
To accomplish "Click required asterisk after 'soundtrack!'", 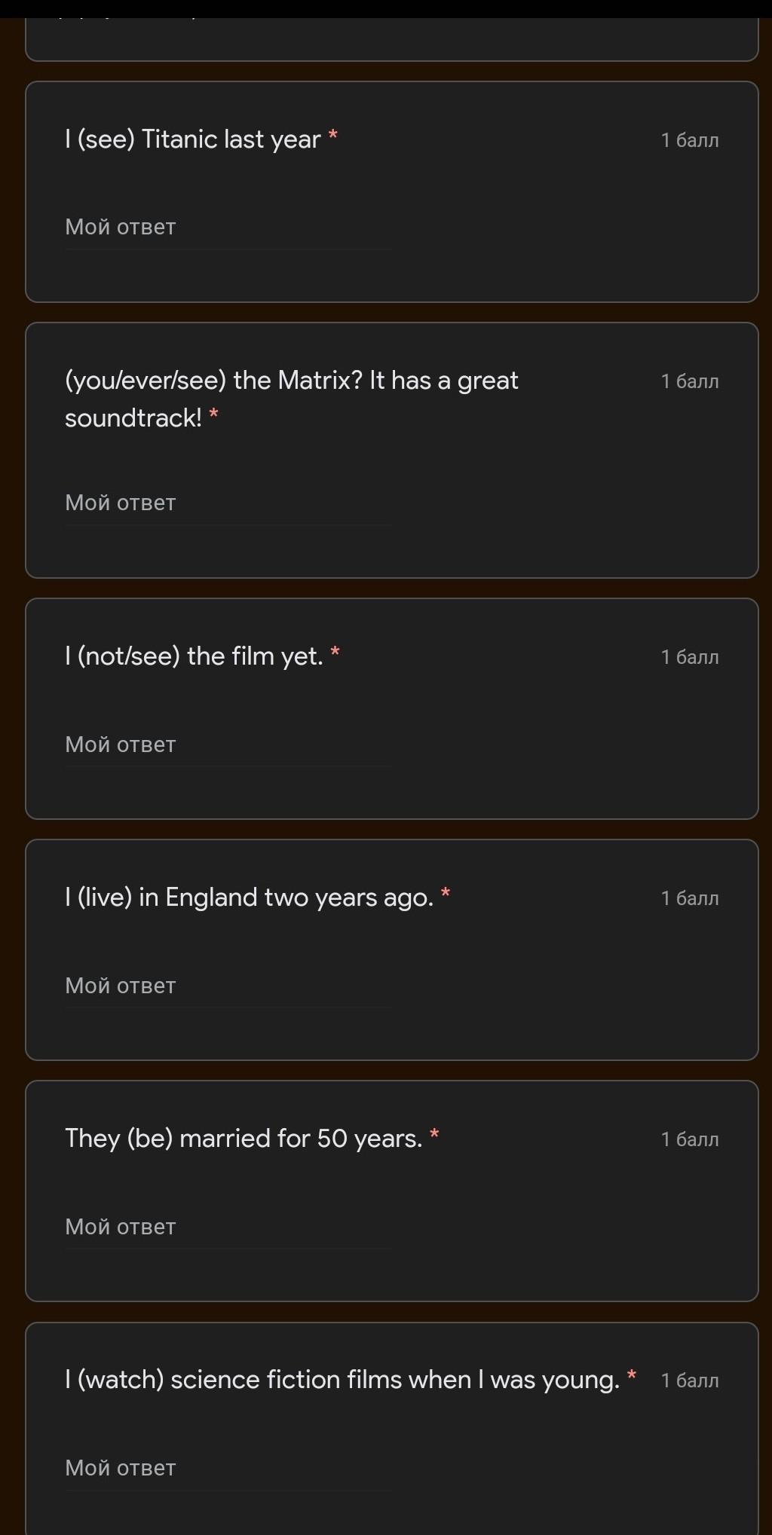I will pyautogui.click(x=214, y=414).
